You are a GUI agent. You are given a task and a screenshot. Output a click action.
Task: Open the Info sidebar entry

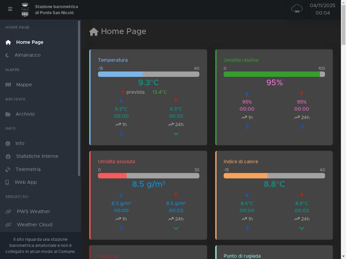(20, 143)
